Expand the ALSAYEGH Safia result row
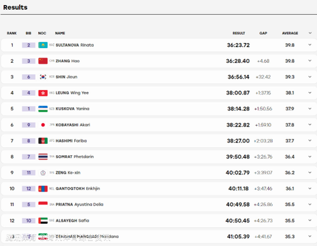 click(310, 221)
